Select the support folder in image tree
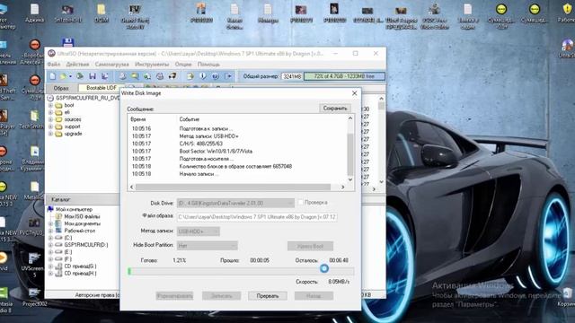This screenshot has width=575, height=323. tap(72, 127)
